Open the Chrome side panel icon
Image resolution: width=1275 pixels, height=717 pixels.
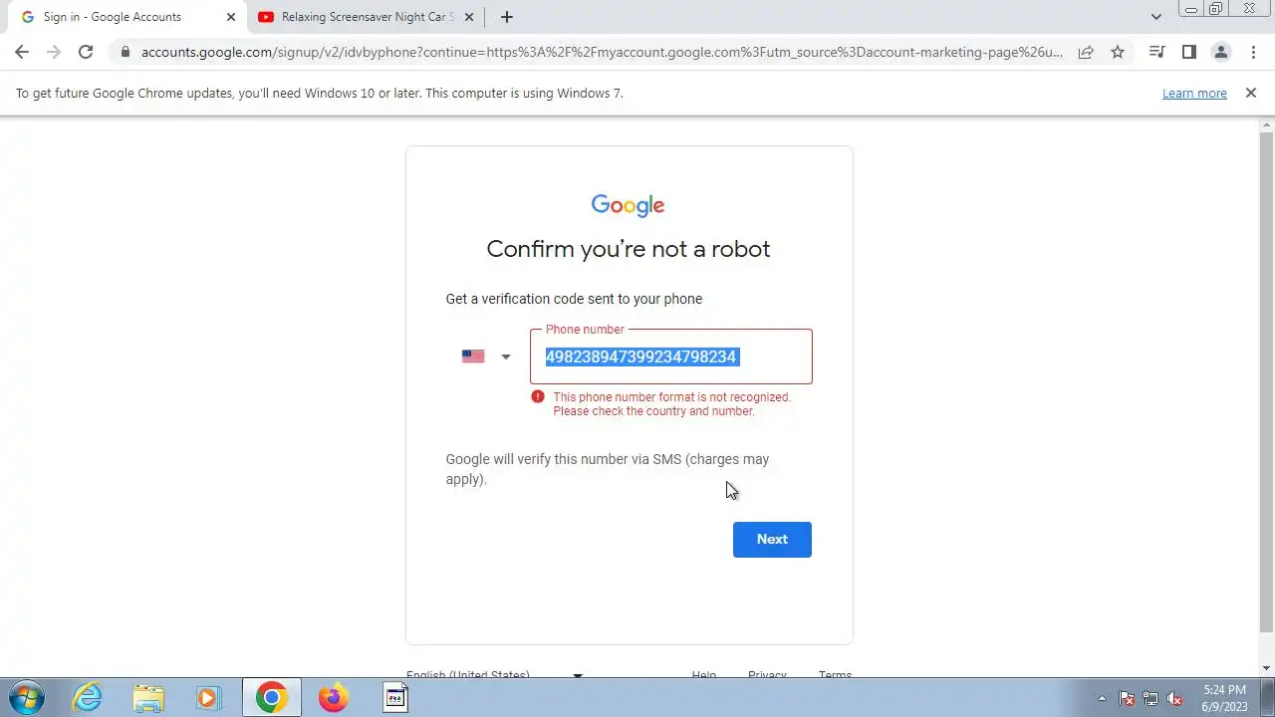[x=1188, y=52]
